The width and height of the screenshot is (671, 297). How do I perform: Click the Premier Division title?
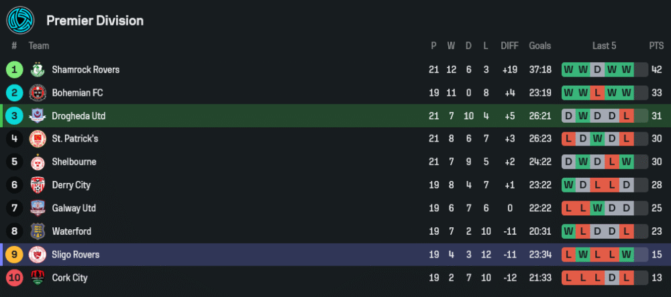95,21
